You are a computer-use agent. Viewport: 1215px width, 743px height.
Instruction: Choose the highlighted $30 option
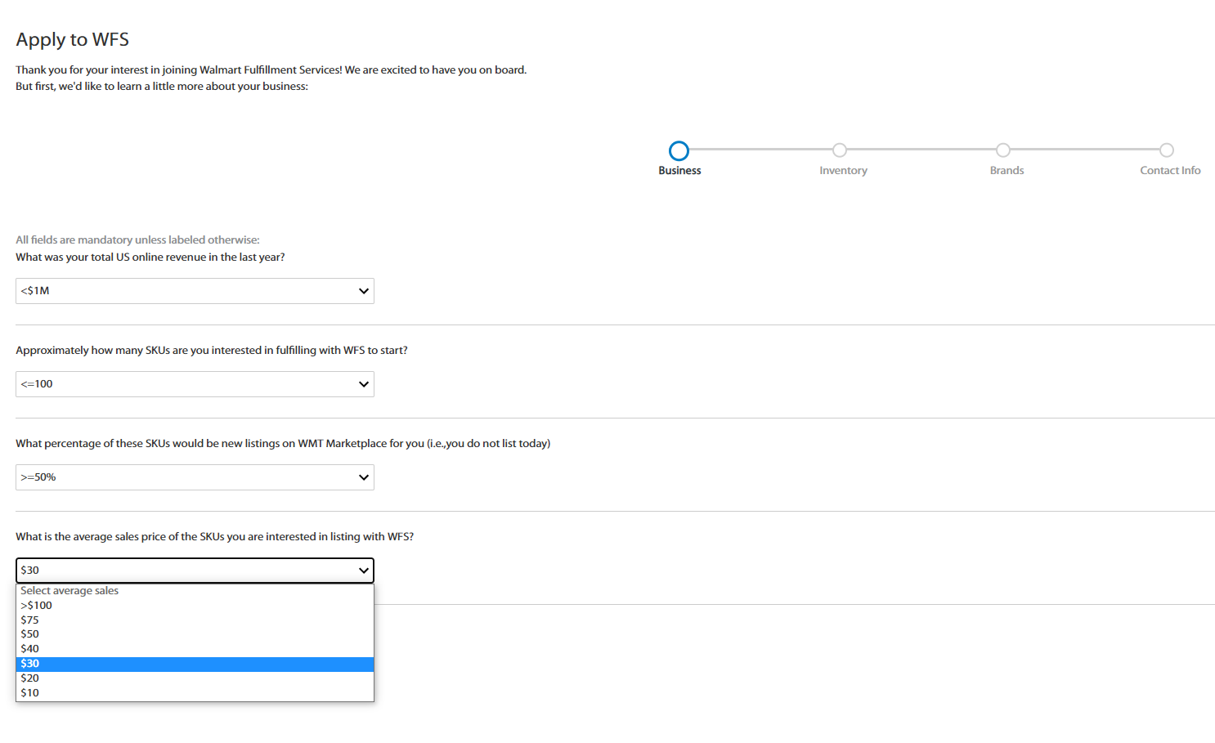point(195,664)
